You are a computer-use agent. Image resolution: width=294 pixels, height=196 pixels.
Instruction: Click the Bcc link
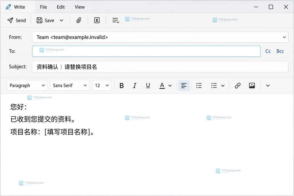pyautogui.click(x=280, y=51)
